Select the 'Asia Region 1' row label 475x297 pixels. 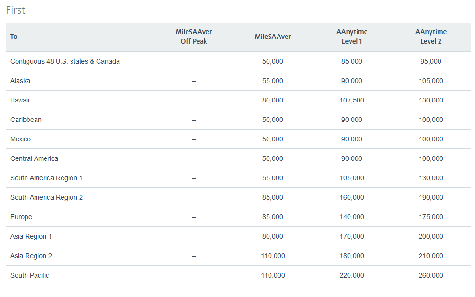[31, 236]
